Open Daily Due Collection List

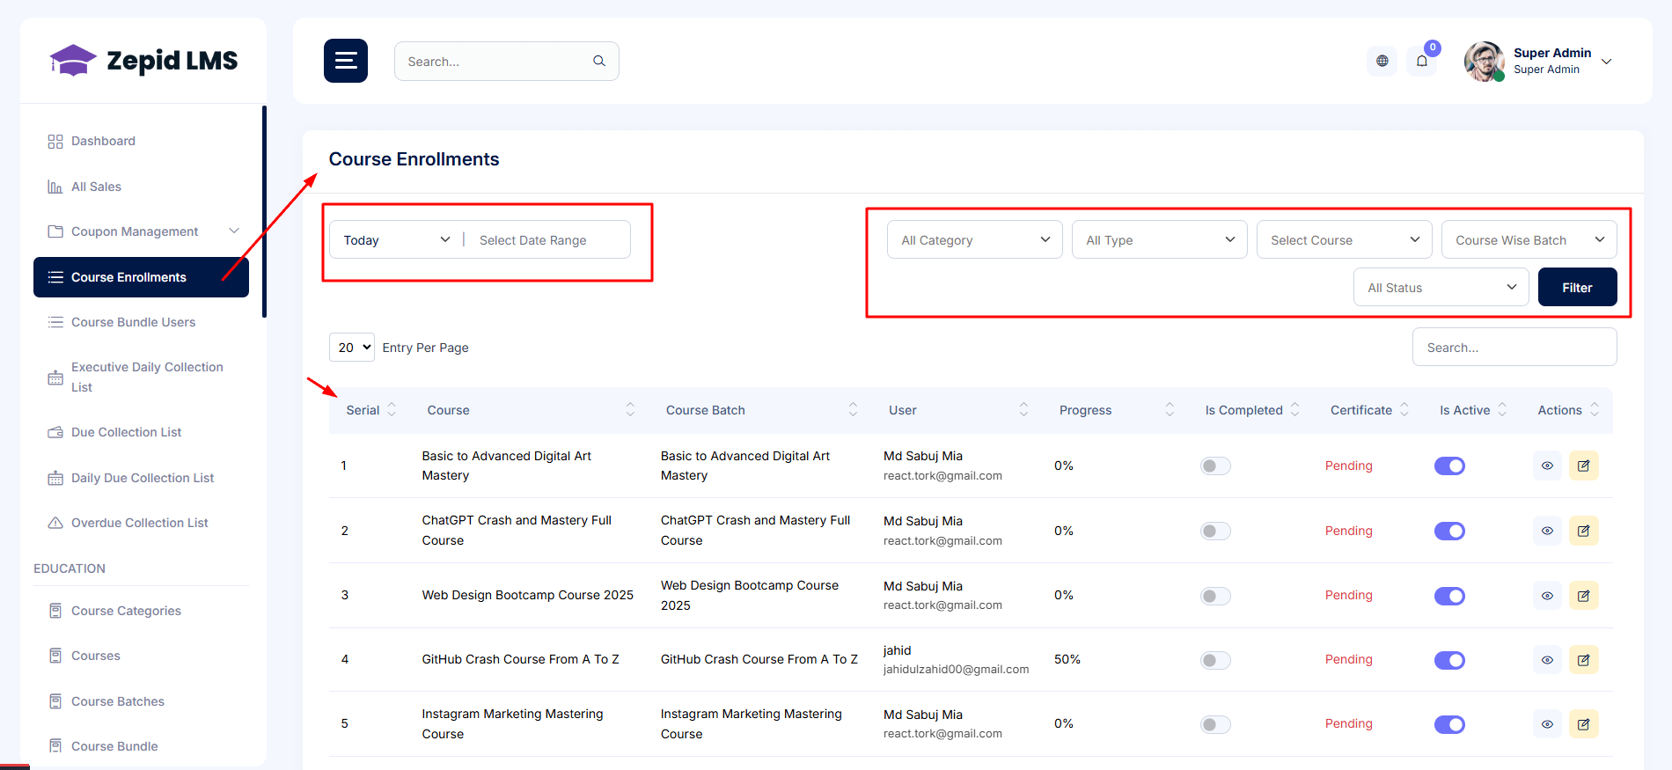tap(141, 478)
